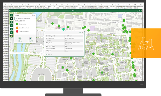
Task: Open the Basemap gallery tool
Action: 12,22
